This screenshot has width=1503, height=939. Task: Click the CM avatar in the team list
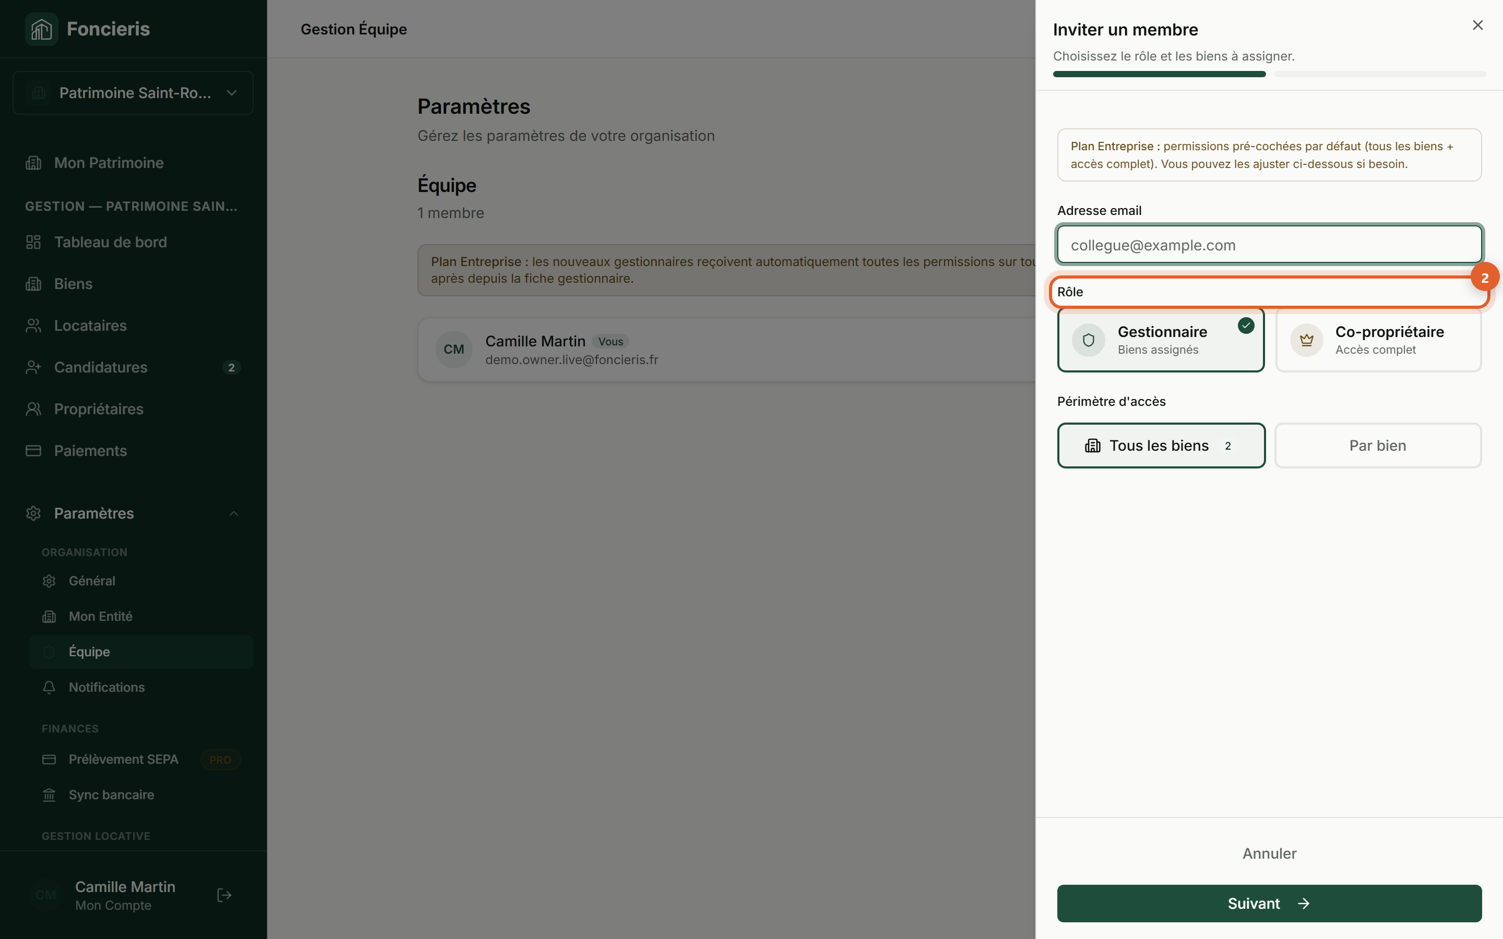point(454,349)
